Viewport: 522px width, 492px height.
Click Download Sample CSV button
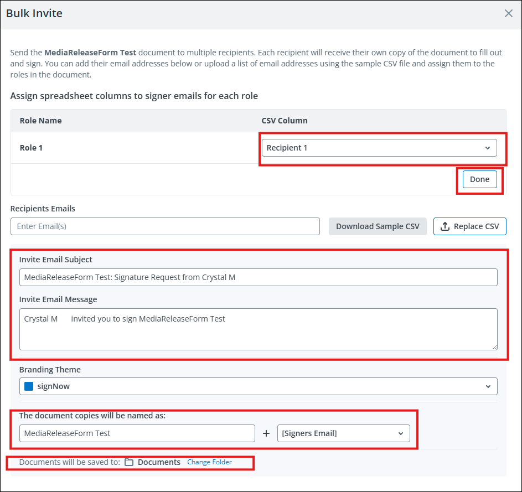point(378,226)
